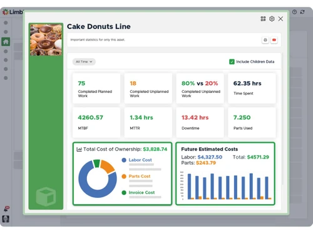The image size is (313, 234).
Task: Click the 13.42 hrs Downtime card
Action: click(x=200, y=122)
